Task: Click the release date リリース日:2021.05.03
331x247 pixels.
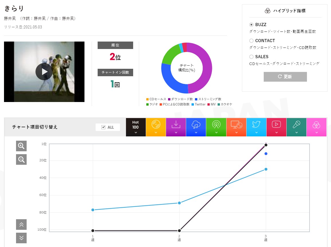Action: (23, 27)
